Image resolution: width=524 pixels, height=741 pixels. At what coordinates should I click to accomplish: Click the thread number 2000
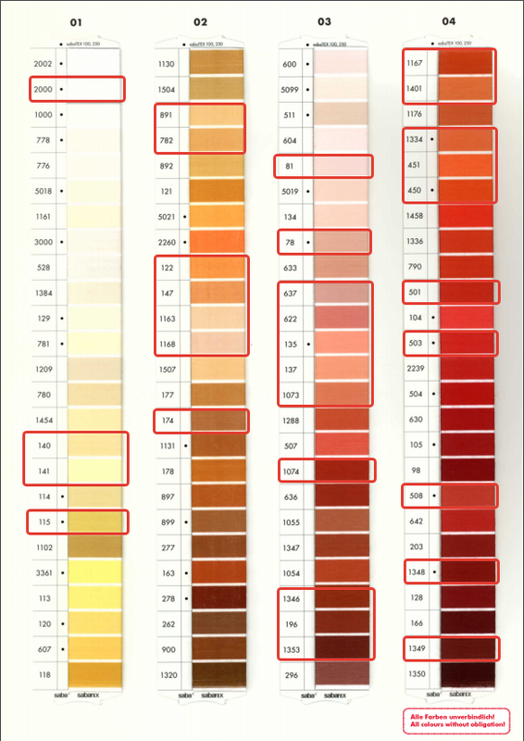[43, 89]
